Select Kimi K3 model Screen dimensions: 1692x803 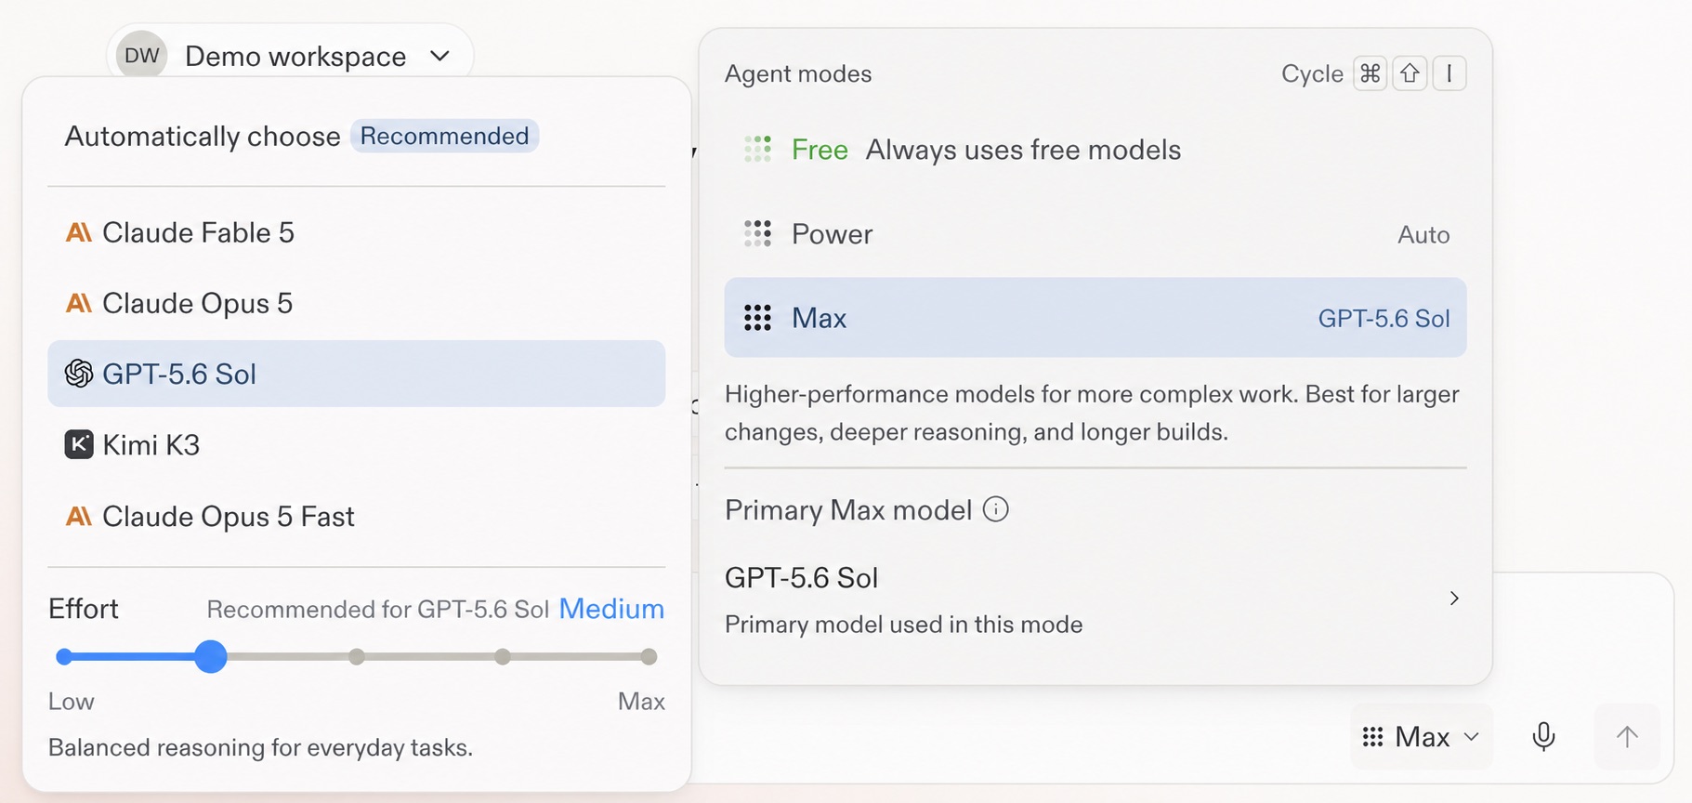point(357,445)
